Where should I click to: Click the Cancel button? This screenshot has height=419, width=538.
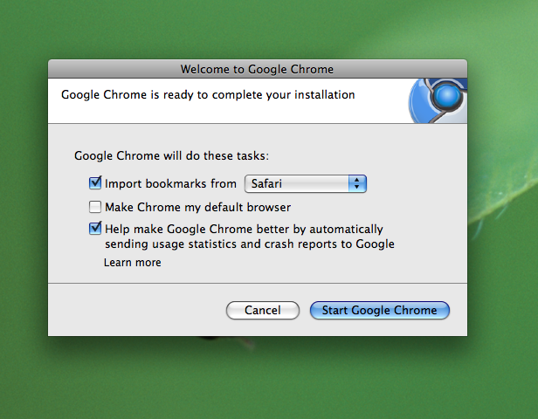[263, 310]
